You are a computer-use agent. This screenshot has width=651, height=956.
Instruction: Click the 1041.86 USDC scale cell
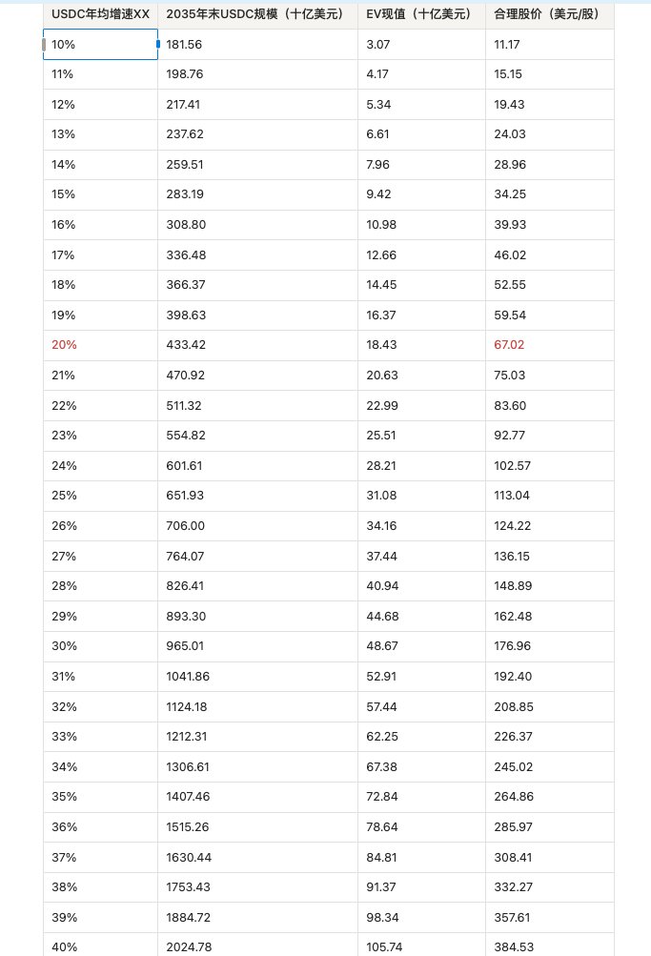click(257, 676)
